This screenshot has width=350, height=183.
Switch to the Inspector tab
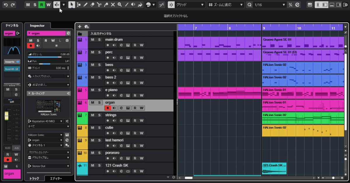pyautogui.click(x=37, y=26)
